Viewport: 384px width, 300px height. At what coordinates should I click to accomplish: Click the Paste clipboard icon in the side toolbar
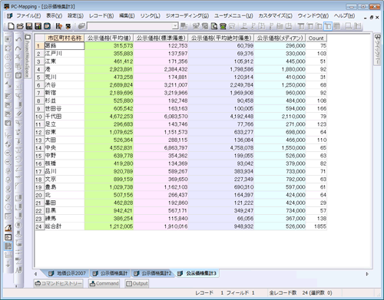pos(18,75)
